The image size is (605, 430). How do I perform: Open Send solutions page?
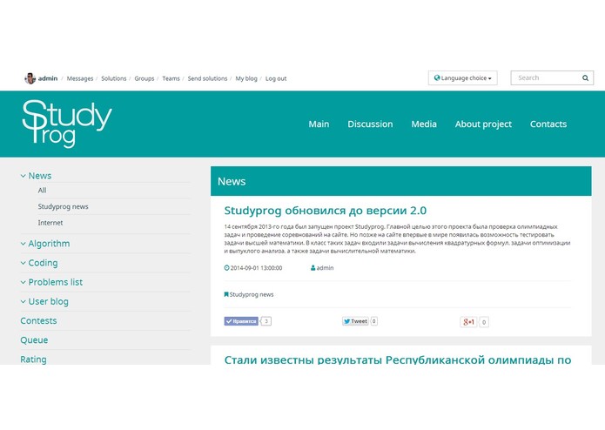pyautogui.click(x=207, y=78)
